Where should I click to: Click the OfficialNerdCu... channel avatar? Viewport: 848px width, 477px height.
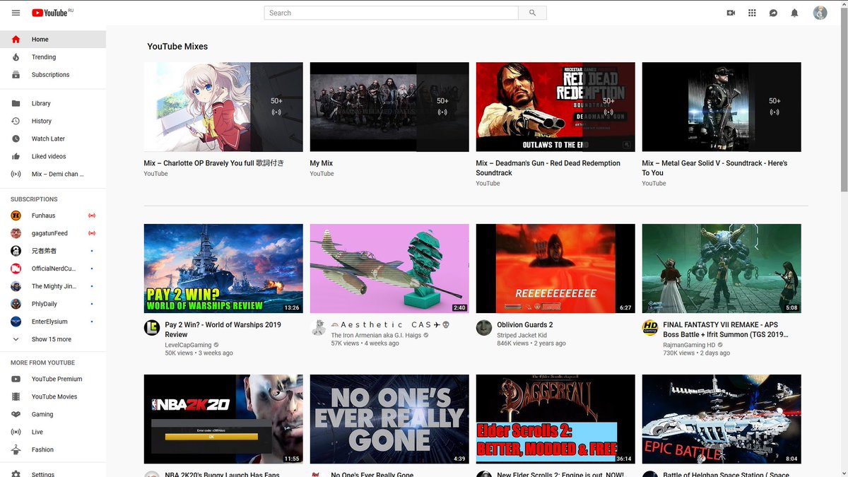click(x=16, y=269)
